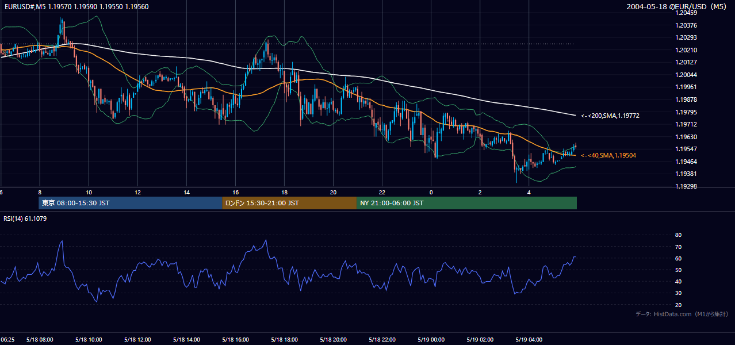This screenshot has width=735, height=345.
Task: Click hour tick 20 below the price chart
Action: [333, 192]
